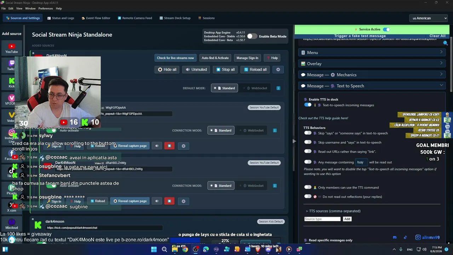Enable Read out URLs rather than link
Viewport: 453px width, 255px height.
pos(308,151)
